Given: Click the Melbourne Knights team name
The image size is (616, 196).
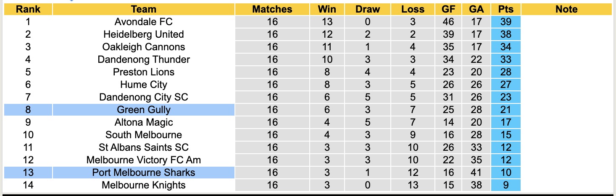Looking at the screenshot, I should 143,185.
